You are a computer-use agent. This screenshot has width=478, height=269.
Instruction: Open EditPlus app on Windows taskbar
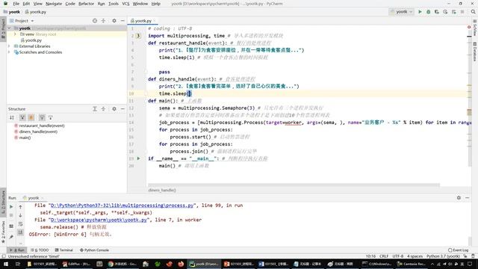pyautogui.click(x=75, y=264)
